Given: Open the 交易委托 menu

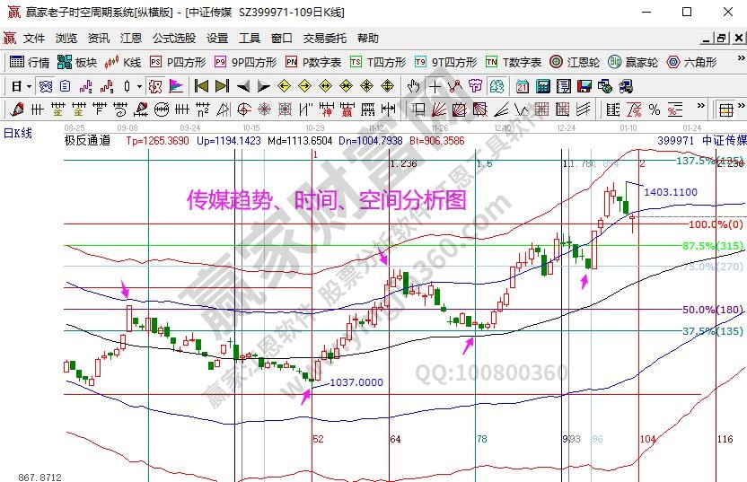Looking at the screenshot, I should click(324, 39).
